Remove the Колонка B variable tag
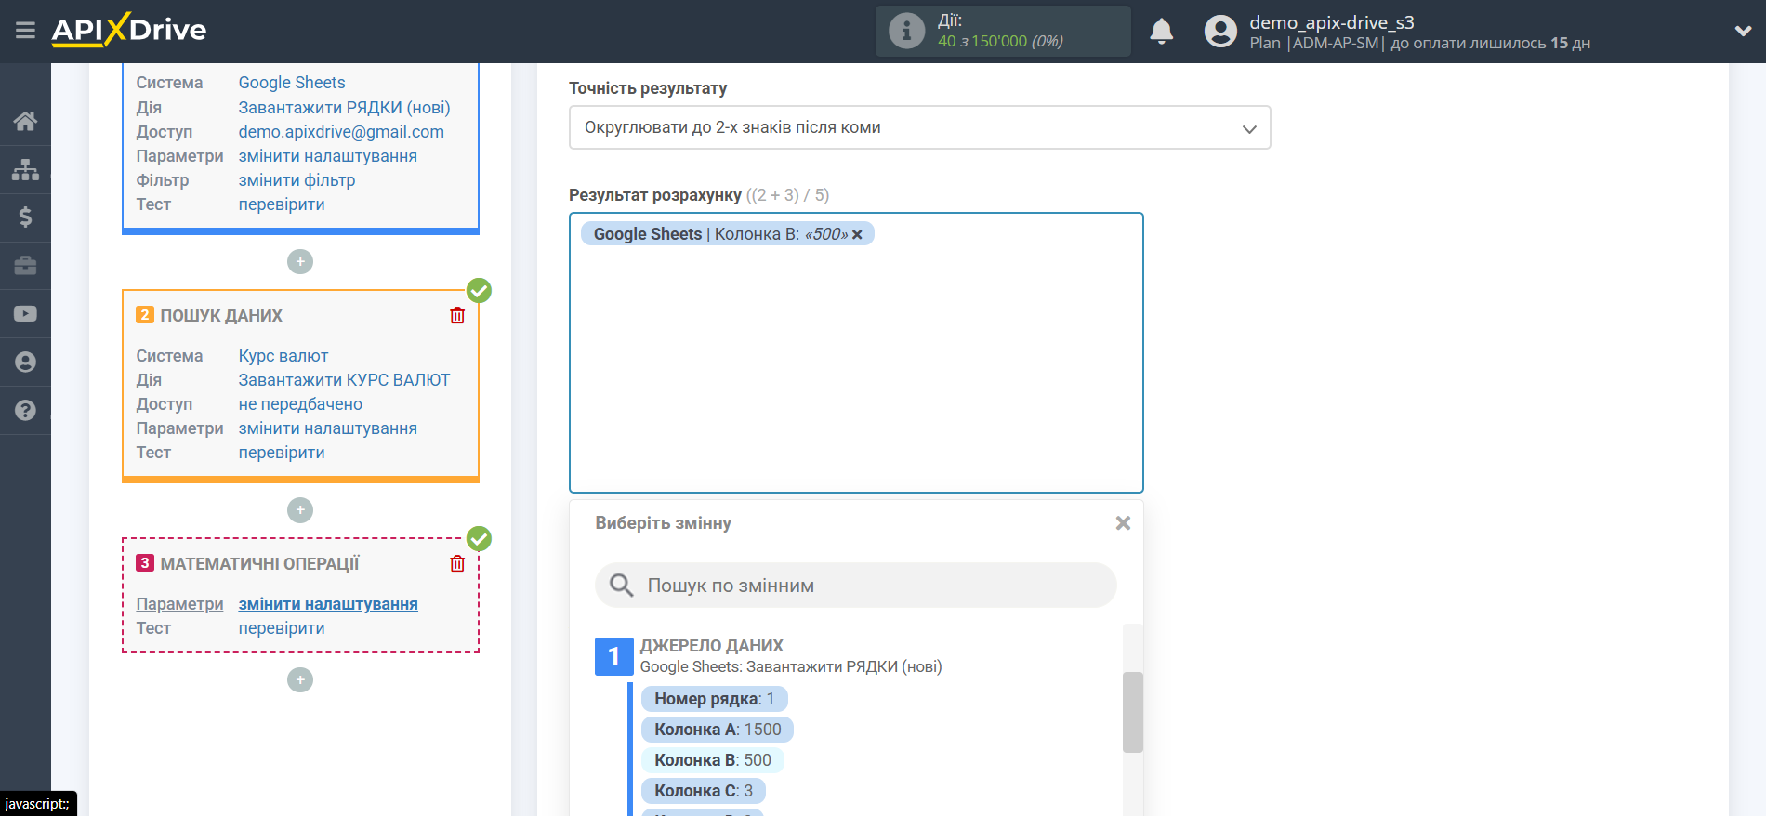The width and height of the screenshot is (1766, 816). [x=857, y=234]
